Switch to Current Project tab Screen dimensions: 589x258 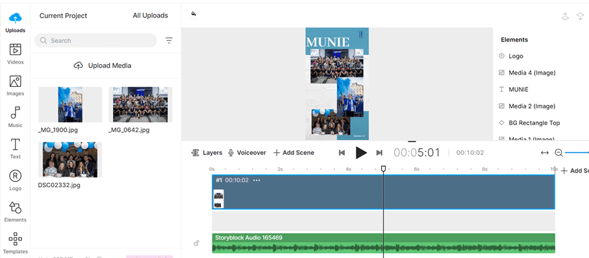(x=63, y=16)
